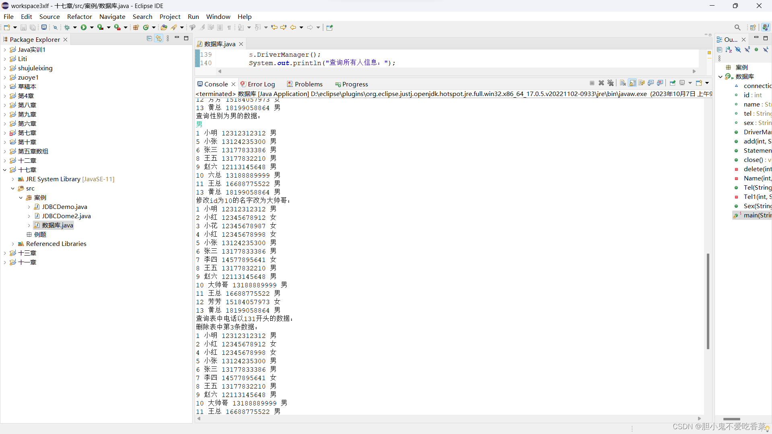Click the Clear Console icon

(x=623, y=83)
